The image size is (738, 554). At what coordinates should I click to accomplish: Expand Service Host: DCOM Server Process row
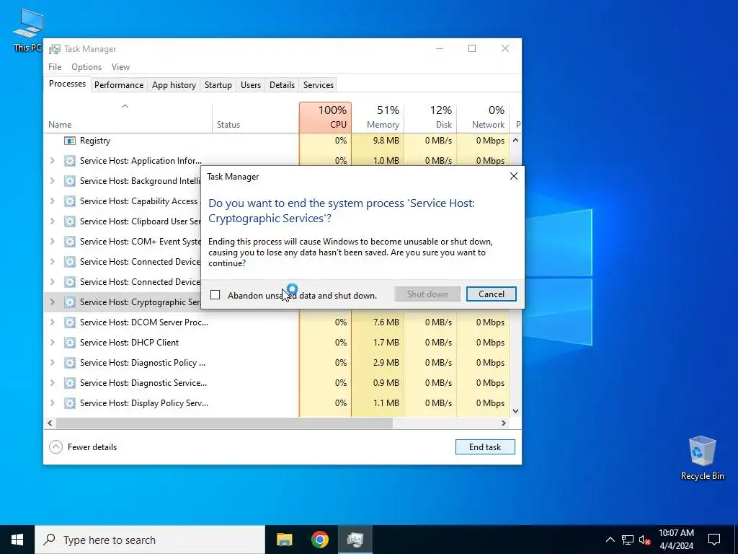point(52,322)
